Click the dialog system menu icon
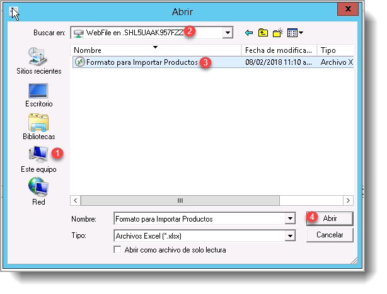The height and width of the screenshot is (294, 387). (14, 12)
